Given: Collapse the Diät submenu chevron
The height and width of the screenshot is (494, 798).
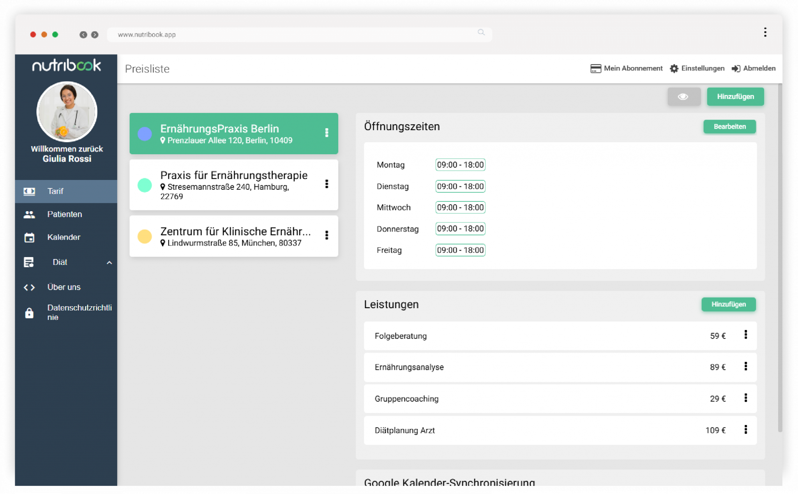Looking at the screenshot, I should point(109,263).
